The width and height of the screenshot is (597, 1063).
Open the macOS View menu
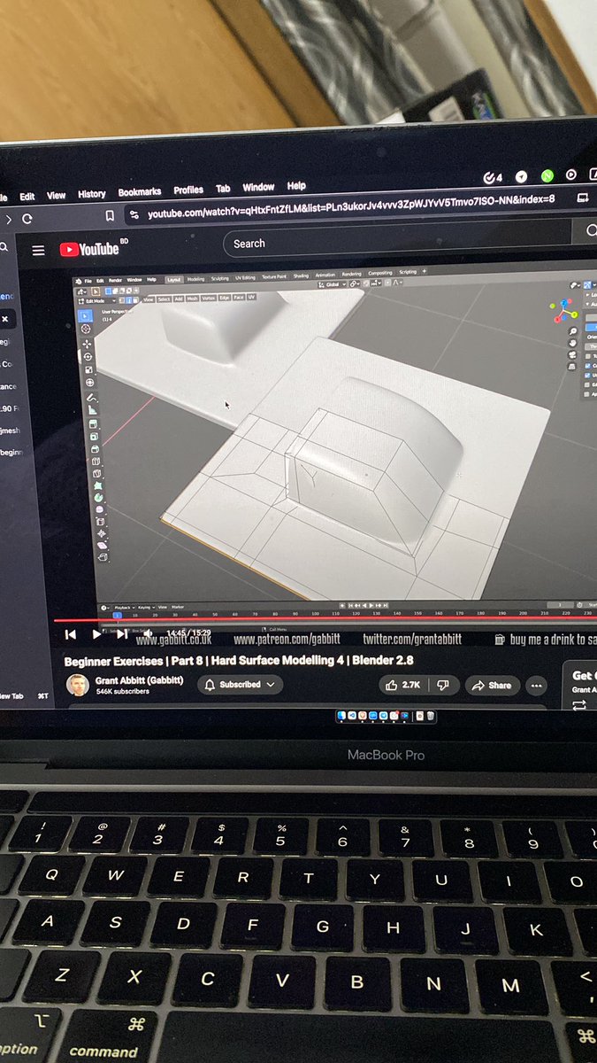coord(57,195)
